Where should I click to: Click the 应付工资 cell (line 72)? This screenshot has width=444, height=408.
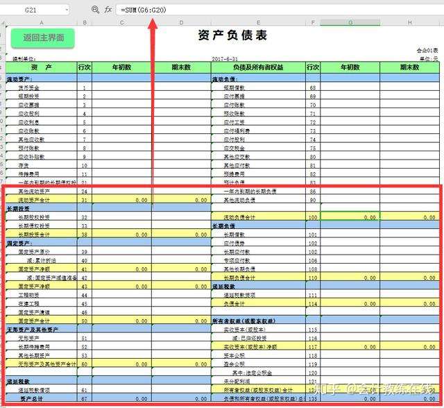point(258,122)
